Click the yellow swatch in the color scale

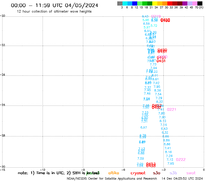tap(154, 3)
